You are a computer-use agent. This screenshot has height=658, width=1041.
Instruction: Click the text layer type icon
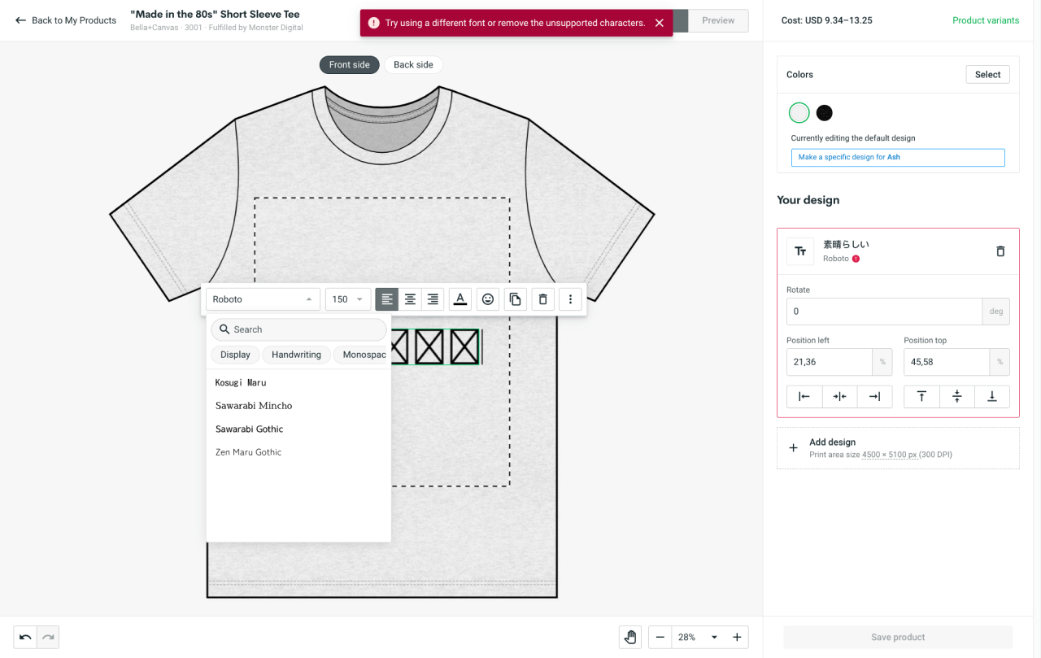(800, 251)
